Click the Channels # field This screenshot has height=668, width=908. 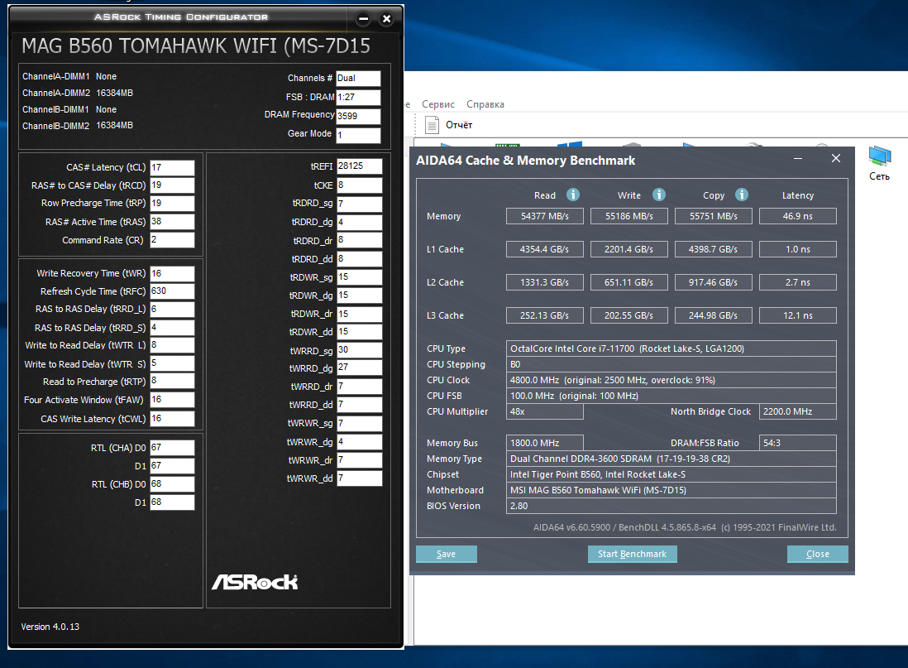pyautogui.click(x=358, y=79)
